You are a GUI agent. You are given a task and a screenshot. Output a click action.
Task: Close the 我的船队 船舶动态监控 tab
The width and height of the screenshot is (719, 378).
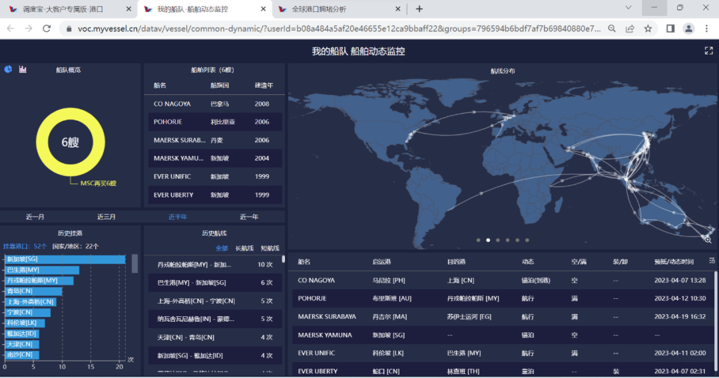(263, 9)
